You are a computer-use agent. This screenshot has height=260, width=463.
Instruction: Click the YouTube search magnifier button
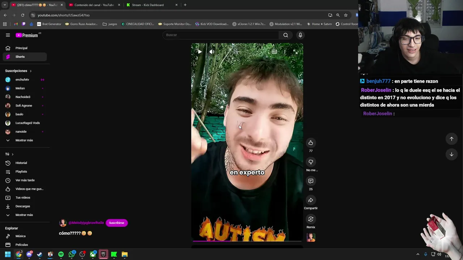click(286, 35)
